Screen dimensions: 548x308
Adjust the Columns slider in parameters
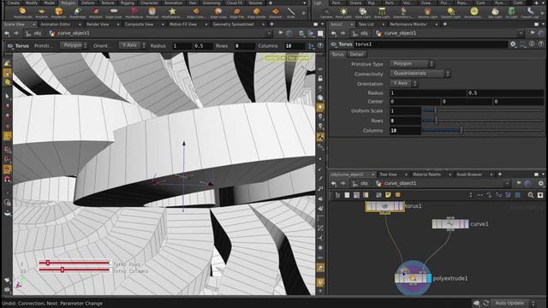pyautogui.click(x=482, y=130)
